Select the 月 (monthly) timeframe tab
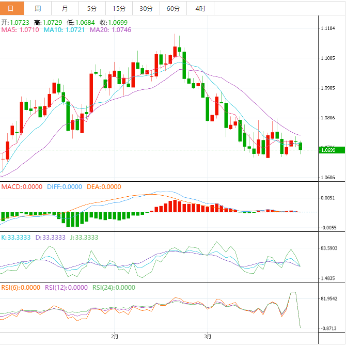 65,8
